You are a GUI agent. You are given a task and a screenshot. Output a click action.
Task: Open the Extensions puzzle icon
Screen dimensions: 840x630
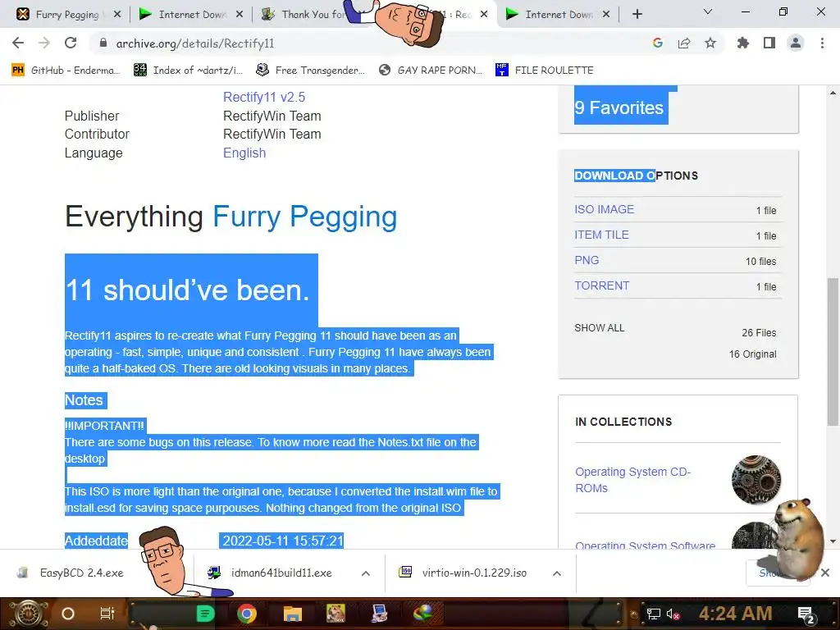[743, 43]
